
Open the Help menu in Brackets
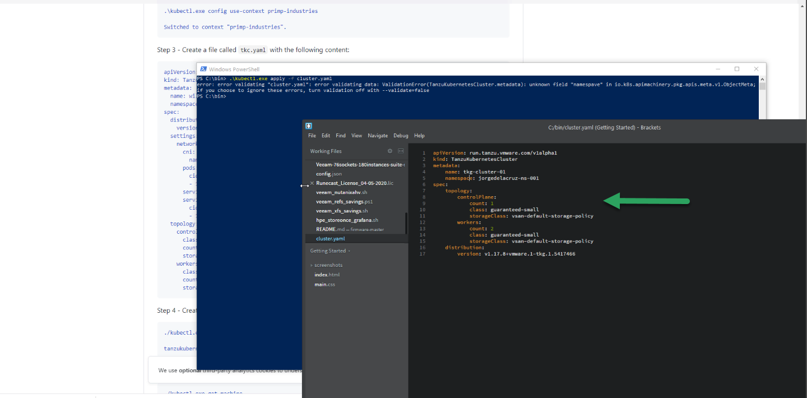(419, 136)
